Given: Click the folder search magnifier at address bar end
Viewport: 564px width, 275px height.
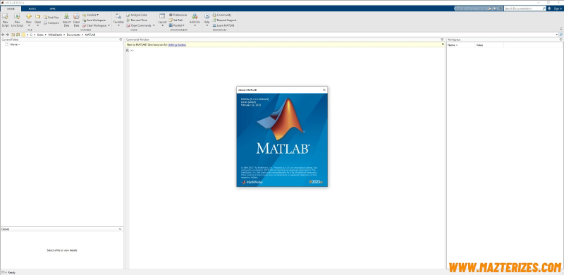Looking at the screenshot, I should tap(561, 35).
